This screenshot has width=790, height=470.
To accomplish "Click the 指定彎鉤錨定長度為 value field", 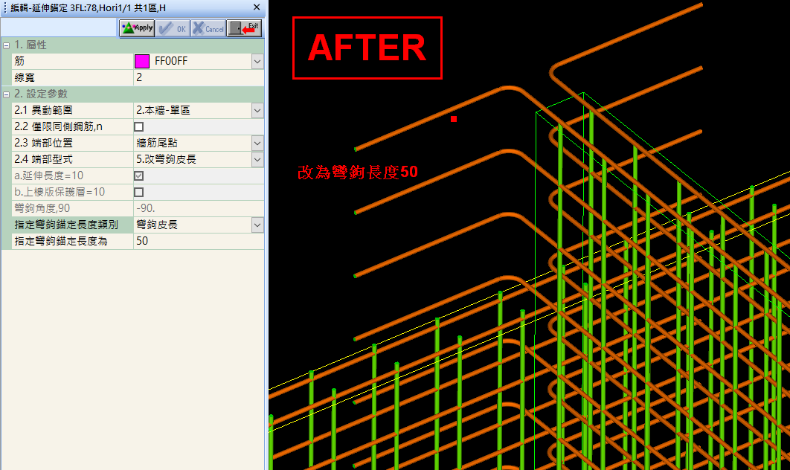I will 199,241.
